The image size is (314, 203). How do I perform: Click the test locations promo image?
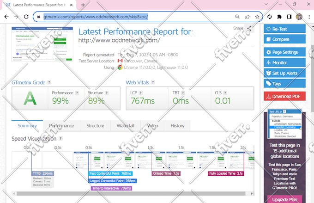[x=284, y=124]
